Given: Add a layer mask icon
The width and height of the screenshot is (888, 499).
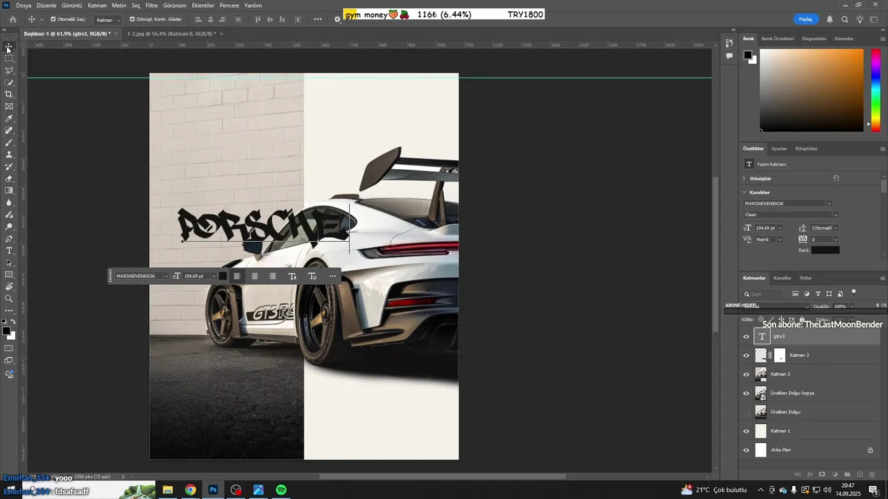Looking at the screenshot, I should tap(822, 475).
